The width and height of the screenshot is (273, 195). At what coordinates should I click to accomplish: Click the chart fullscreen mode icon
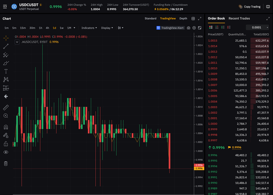(x=200, y=28)
